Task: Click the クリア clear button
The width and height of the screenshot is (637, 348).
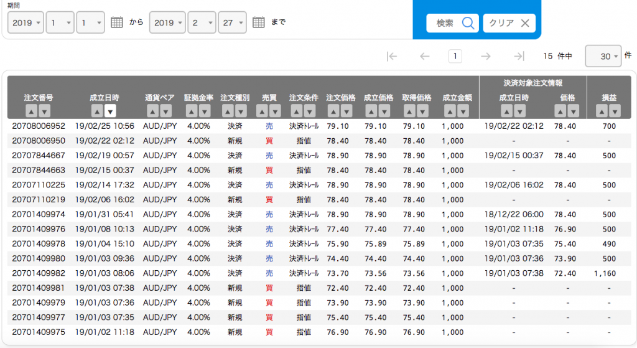Action: (x=509, y=23)
